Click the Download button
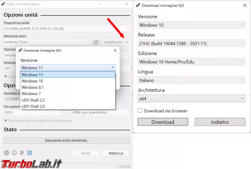Viewport: 251px width, 169px height. [x=163, y=122]
